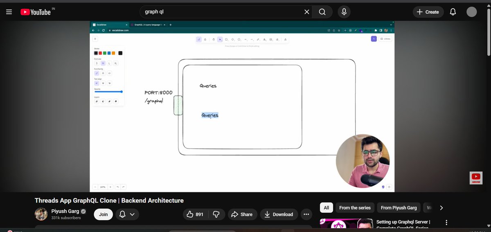Screen dimensions: 491x232
Task: Select From the series chip
Action: [x=355, y=208]
